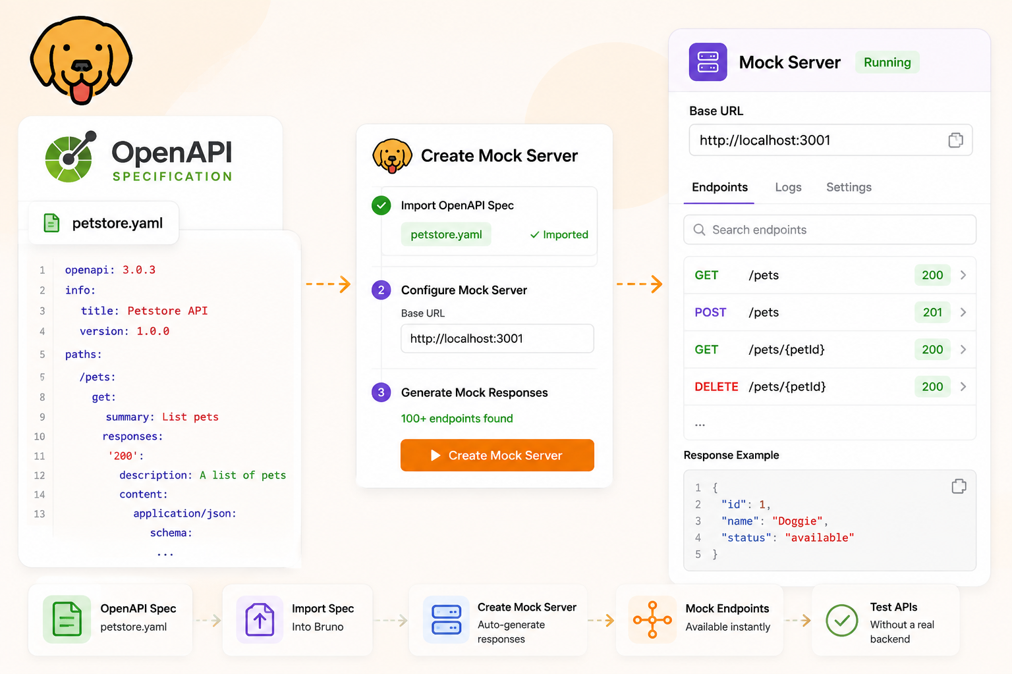The image size is (1012, 674).
Task: Expand the DELETE /pets/{petId} endpoint chevron
Action: pyautogui.click(x=963, y=386)
